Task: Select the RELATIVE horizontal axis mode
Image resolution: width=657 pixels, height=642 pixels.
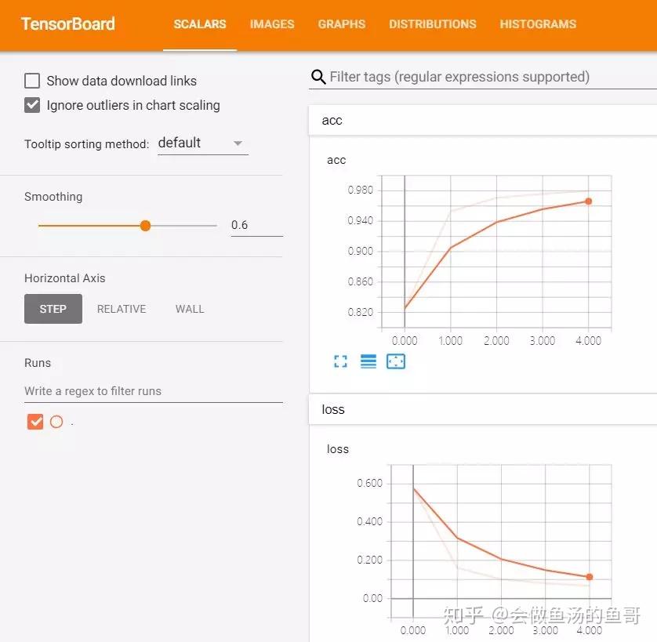Action: pyautogui.click(x=122, y=309)
